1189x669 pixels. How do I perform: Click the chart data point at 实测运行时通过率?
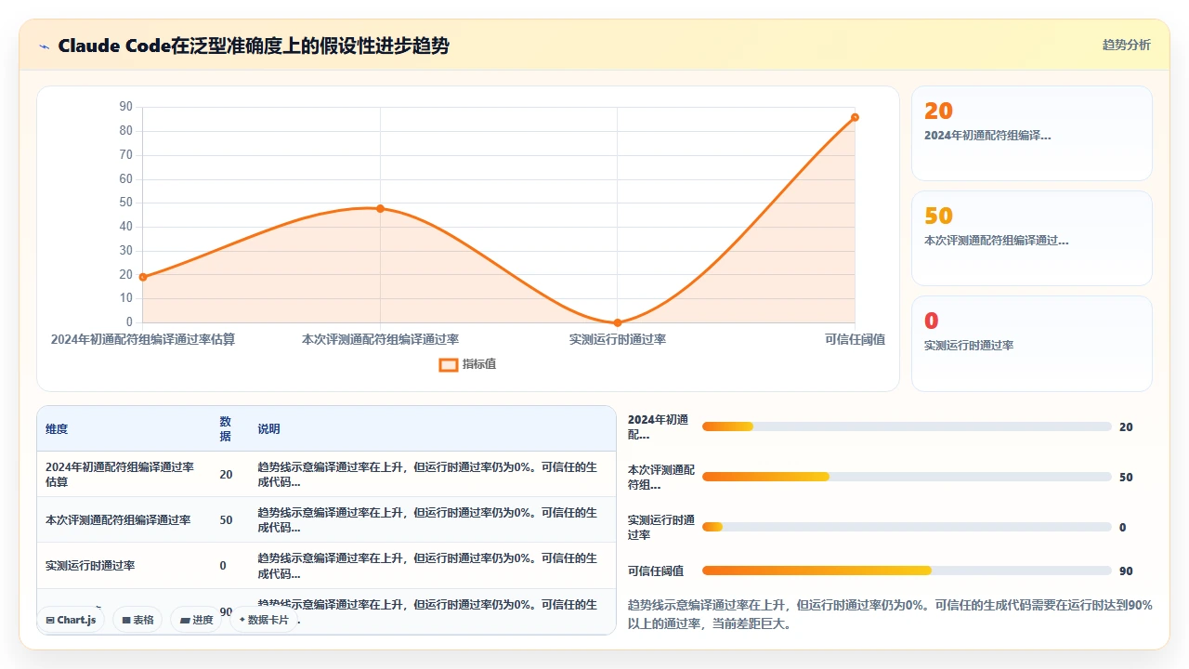[618, 322]
